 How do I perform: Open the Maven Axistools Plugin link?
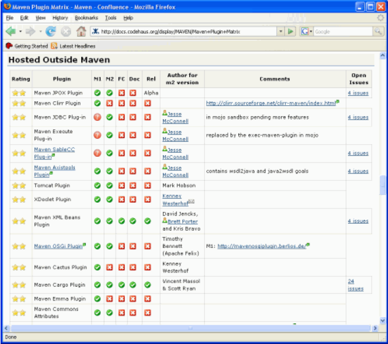(54, 171)
